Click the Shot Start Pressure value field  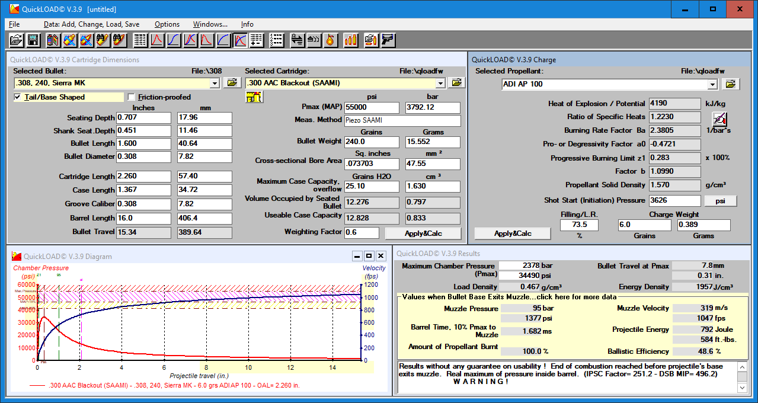coord(675,201)
